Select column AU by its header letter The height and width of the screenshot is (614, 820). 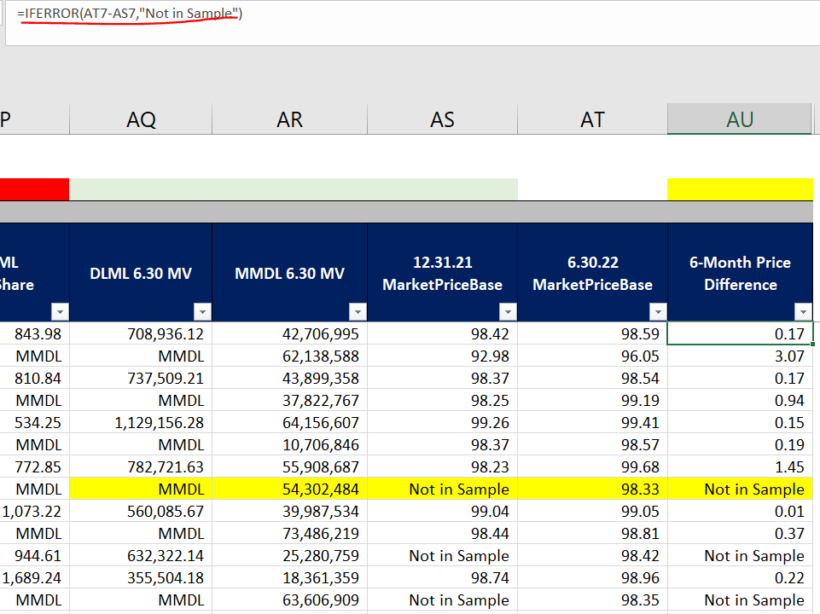click(x=739, y=119)
